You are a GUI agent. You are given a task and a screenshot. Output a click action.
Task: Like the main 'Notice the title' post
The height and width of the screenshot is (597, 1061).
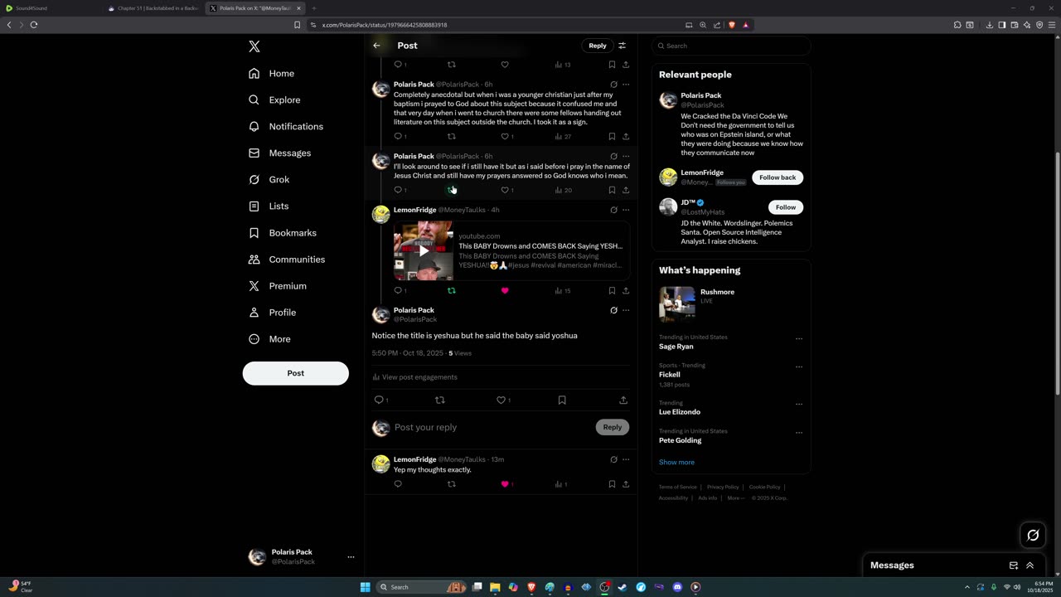click(x=501, y=400)
